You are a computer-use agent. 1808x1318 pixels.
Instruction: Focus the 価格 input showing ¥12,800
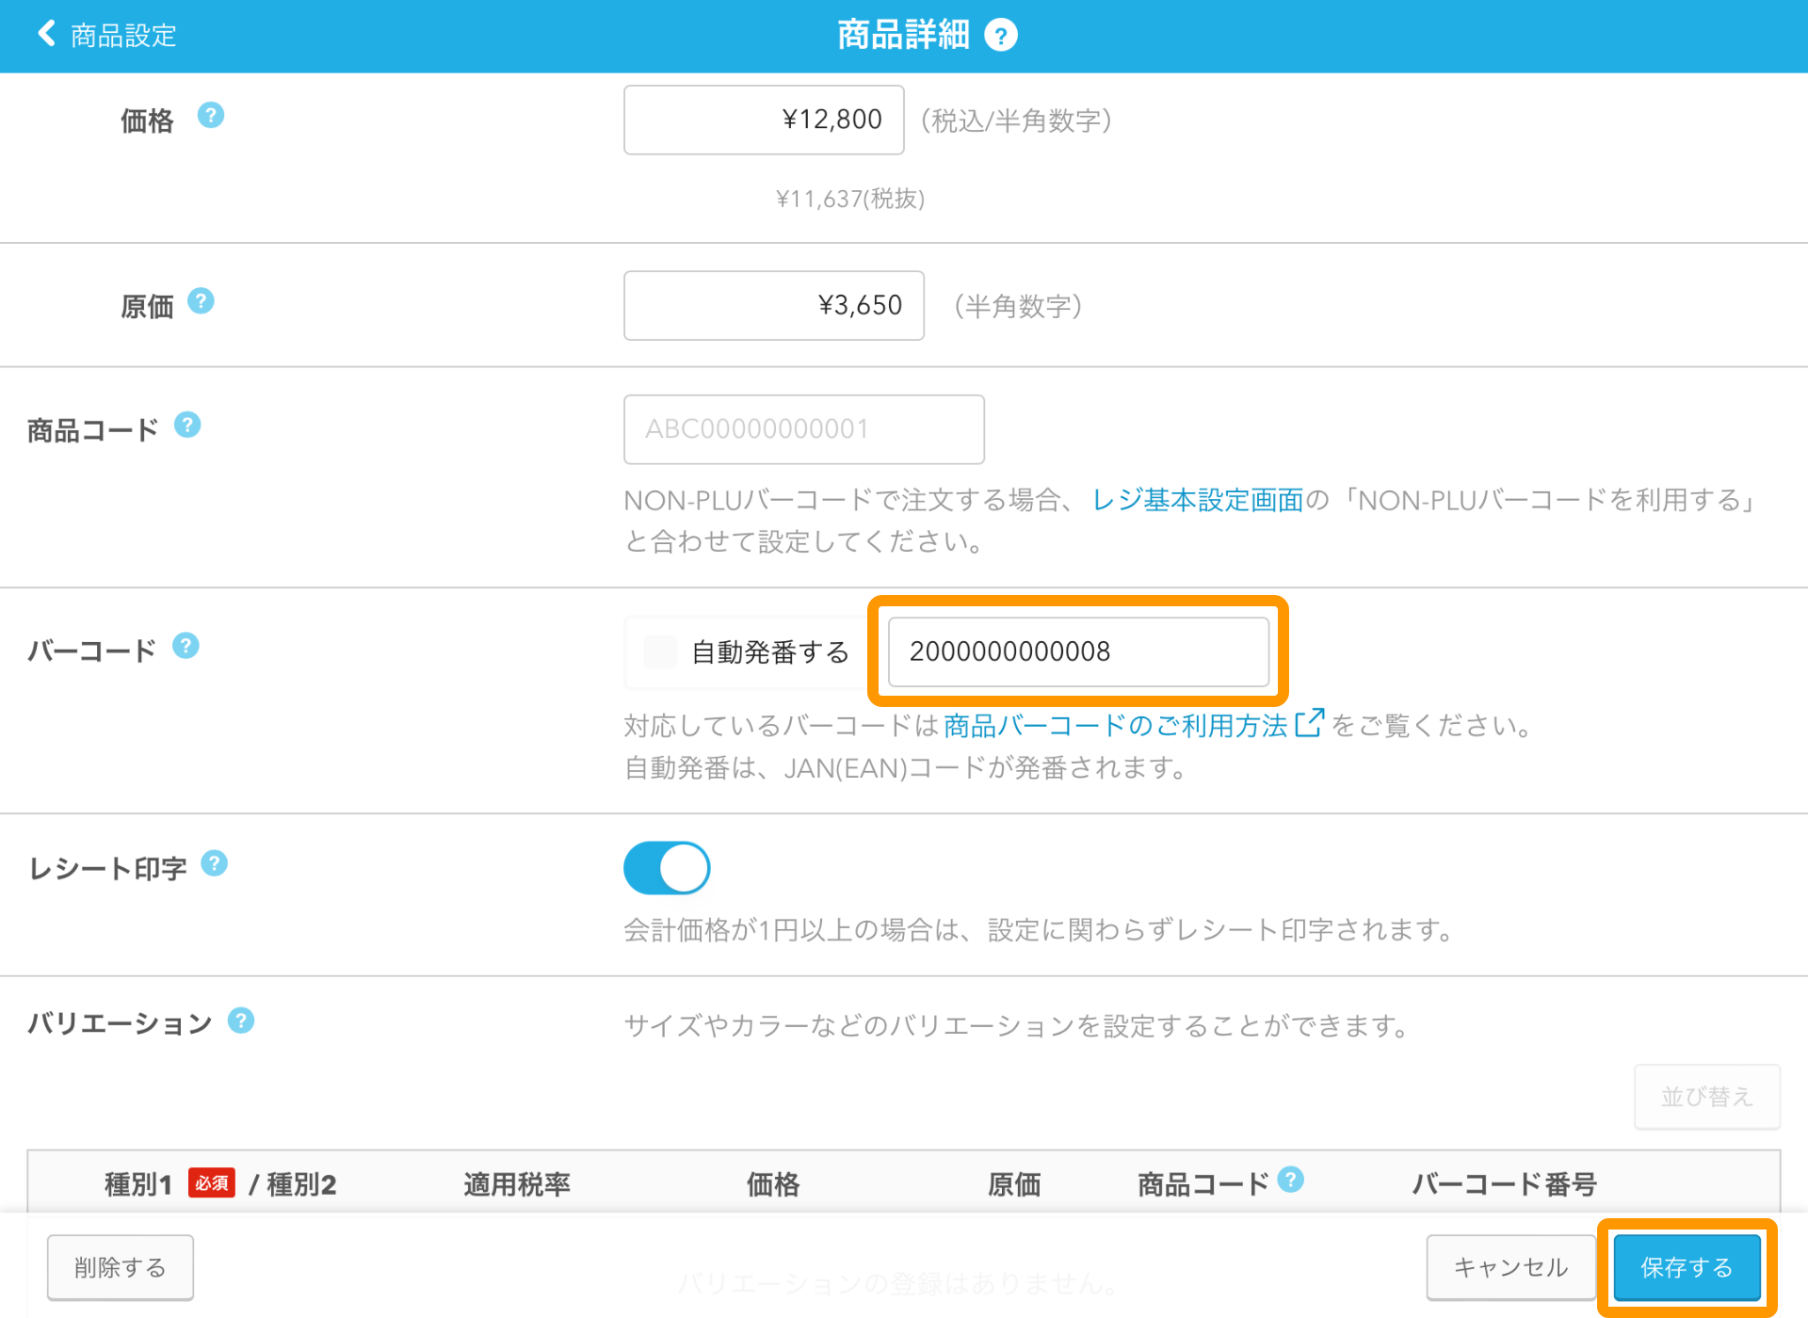tap(764, 120)
